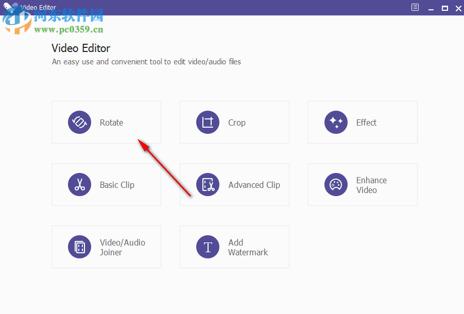The width and height of the screenshot is (464, 314).
Task: Select the Video/Audio Joiner icon
Action: [x=79, y=247]
